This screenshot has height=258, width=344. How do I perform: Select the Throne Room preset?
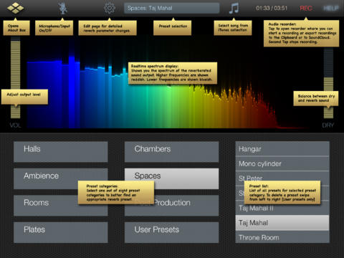pos(282,237)
